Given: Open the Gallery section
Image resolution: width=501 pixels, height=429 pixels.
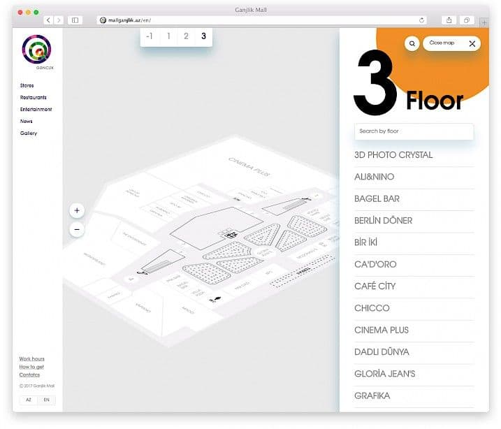Looking at the screenshot, I should [29, 133].
